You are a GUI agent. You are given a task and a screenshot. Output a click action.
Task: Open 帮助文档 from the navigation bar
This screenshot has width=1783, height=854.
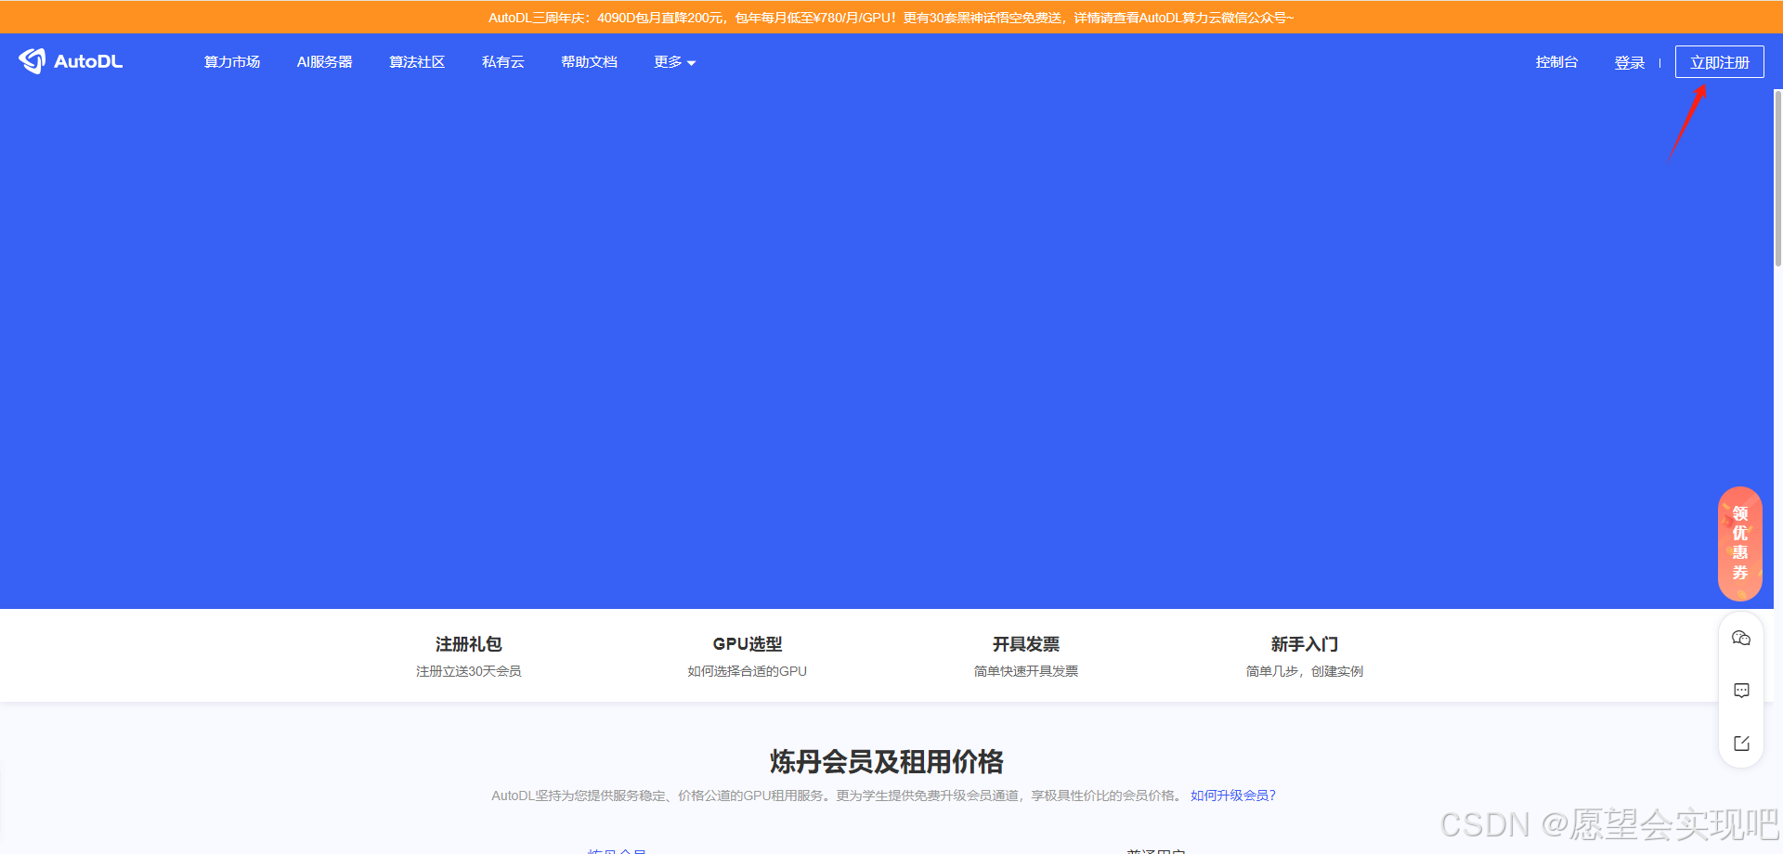point(589,62)
